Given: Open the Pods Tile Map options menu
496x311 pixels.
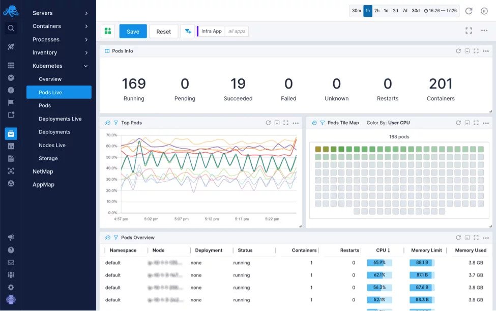Looking at the screenshot, I should tap(486, 123).
